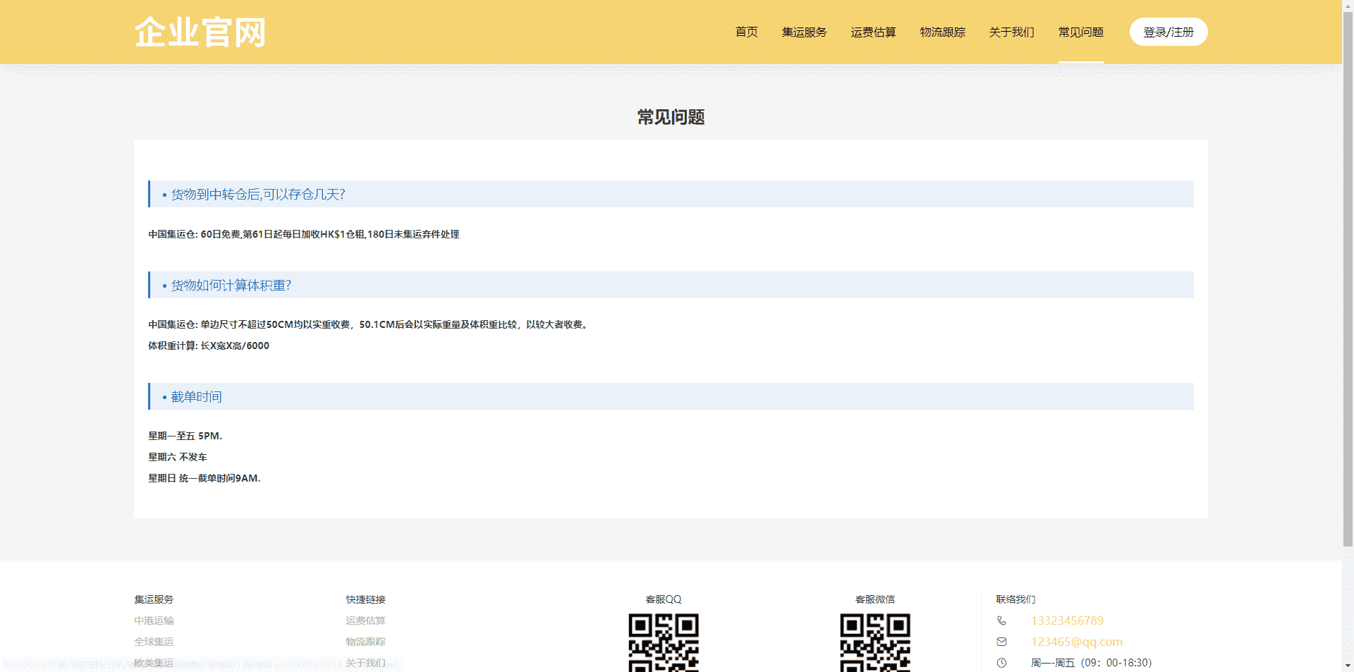This screenshot has height=672, width=1354.
Task: Click the phone icon beside 13323456789
Action: [1001, 621]
